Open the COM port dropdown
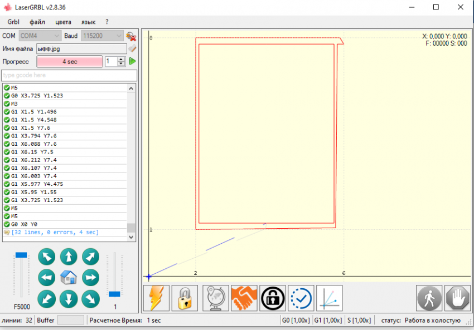 40,36
